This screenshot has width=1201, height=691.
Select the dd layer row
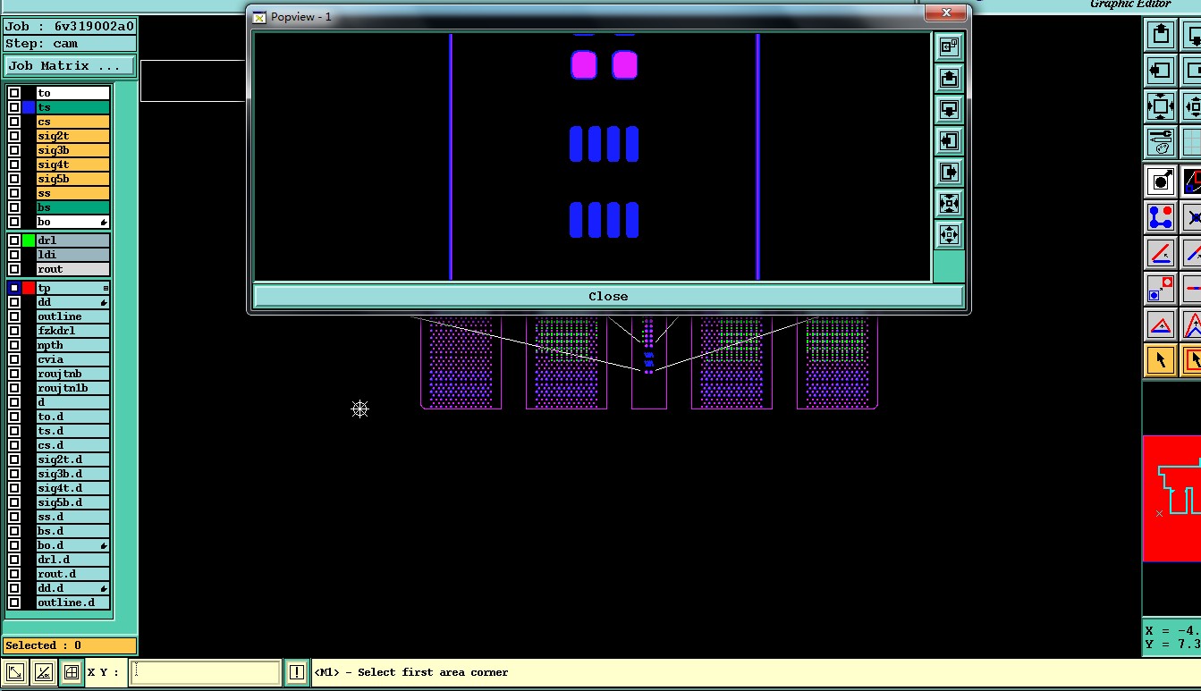[73, 302]
